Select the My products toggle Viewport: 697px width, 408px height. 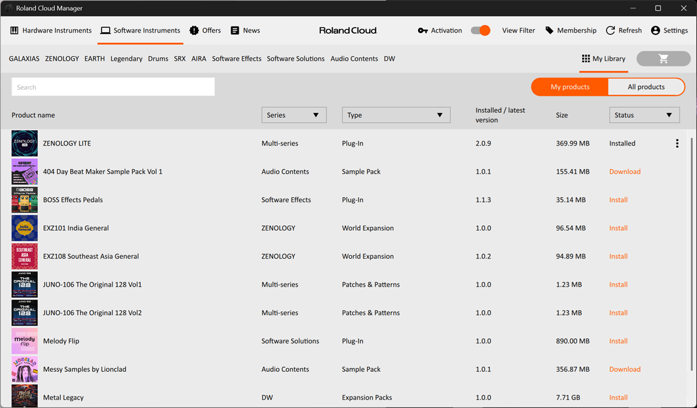pyautogui.click(x=570, y=86)
